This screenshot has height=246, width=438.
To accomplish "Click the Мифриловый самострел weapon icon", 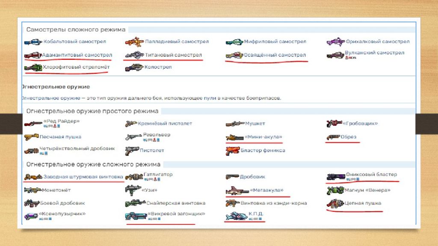I will point(234,42).
